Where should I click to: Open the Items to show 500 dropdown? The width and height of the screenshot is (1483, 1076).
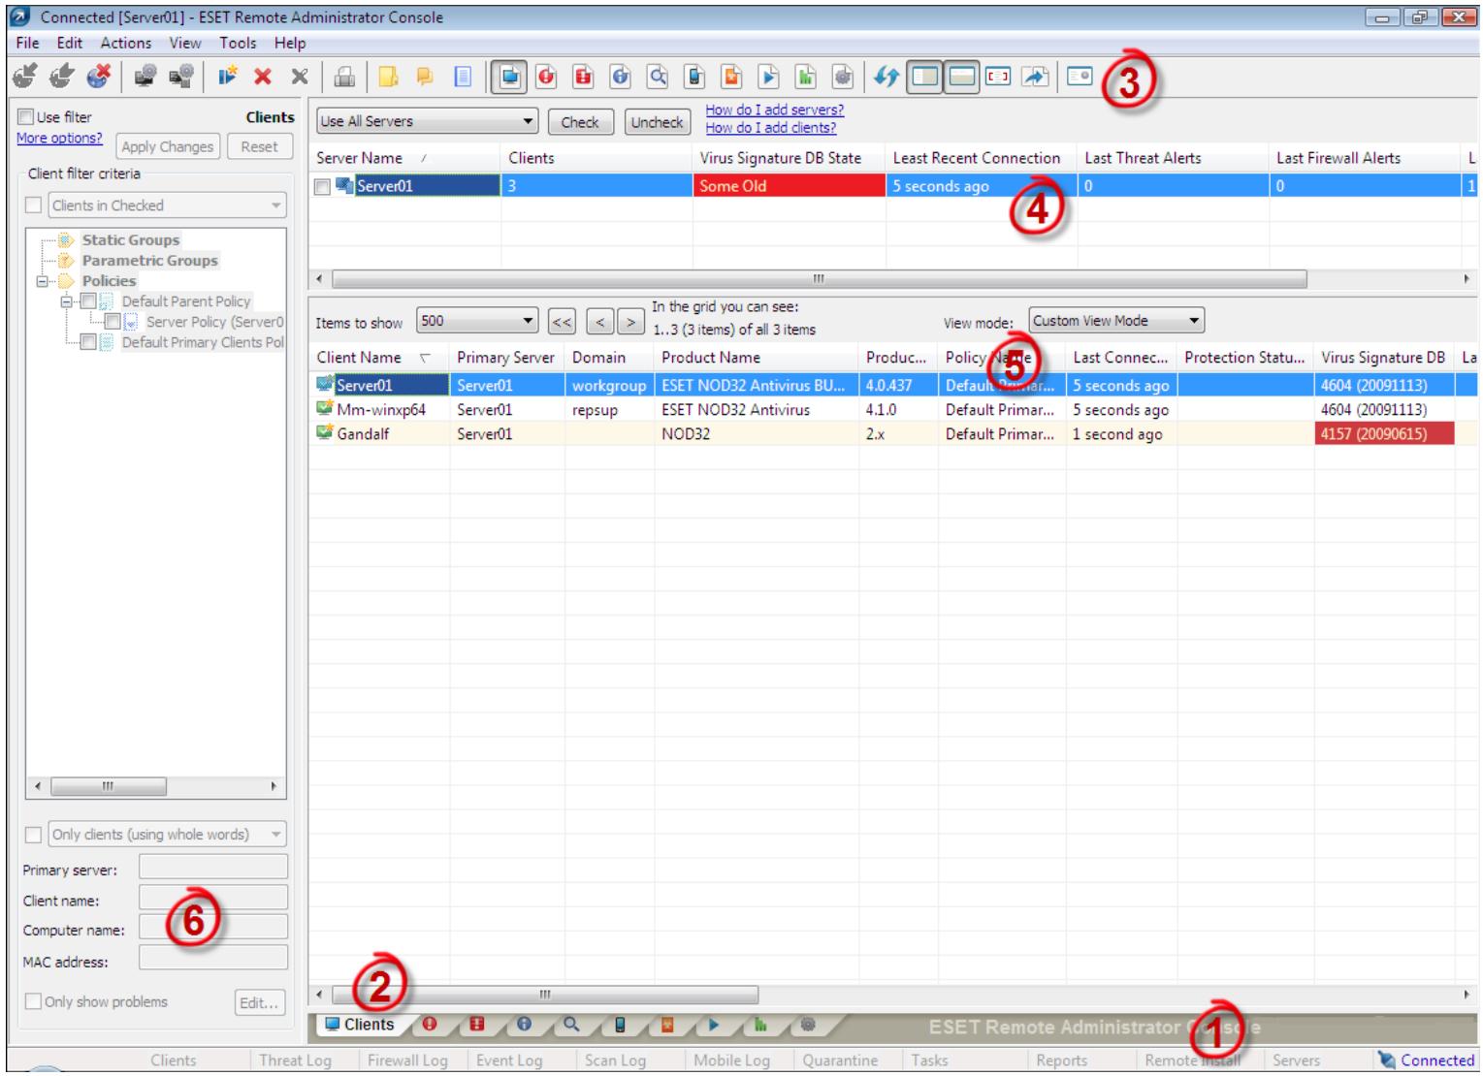[x=476, y=321]
